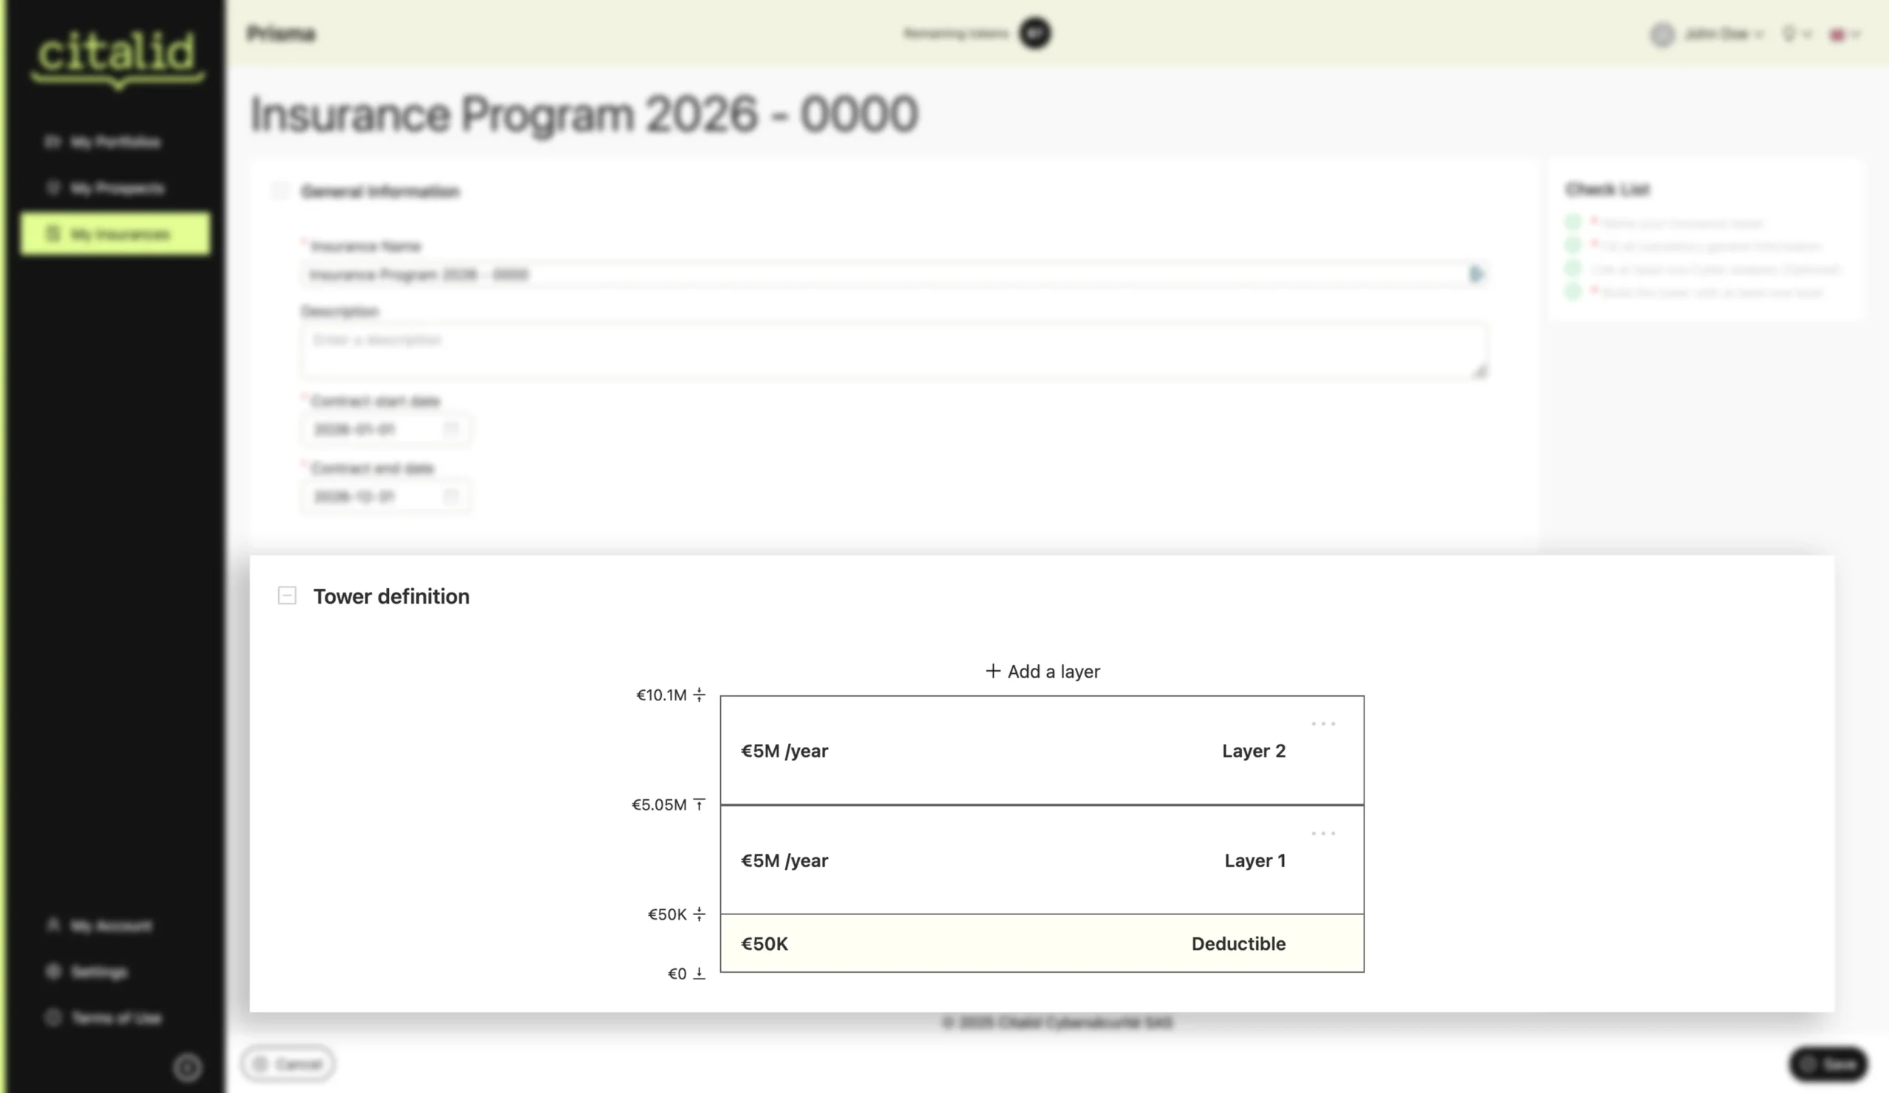The width and height of the screenshot is (1889, 1093).
Task: Click the €10.1M axis value
Action: click(661, 695)
